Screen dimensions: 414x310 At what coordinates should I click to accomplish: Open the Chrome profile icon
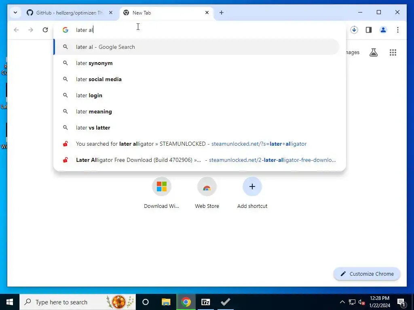(x=383, y=30)
